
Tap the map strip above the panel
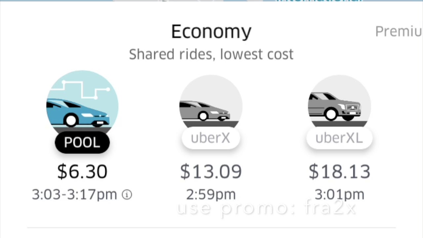tap(211, 1)
